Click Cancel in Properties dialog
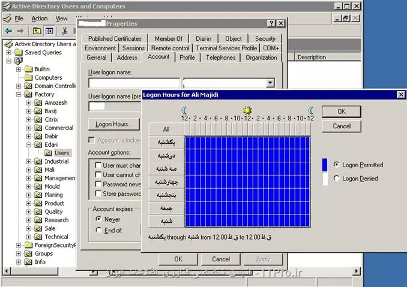407x287 pixels. (x=221, y=259)
